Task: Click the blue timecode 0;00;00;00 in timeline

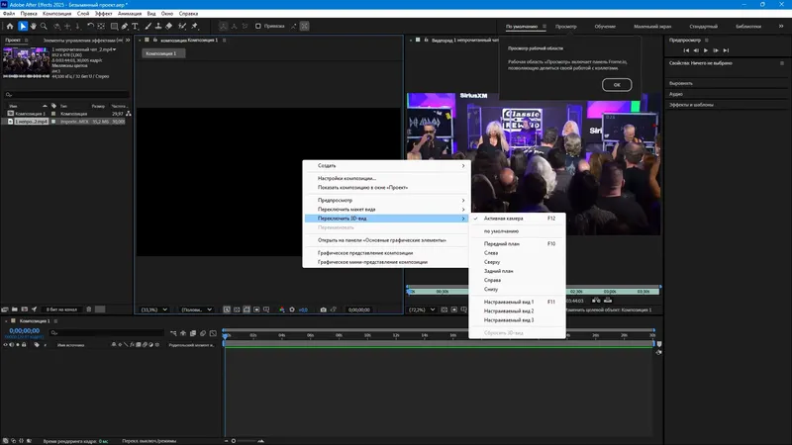Action: click(x=24, y=331)
